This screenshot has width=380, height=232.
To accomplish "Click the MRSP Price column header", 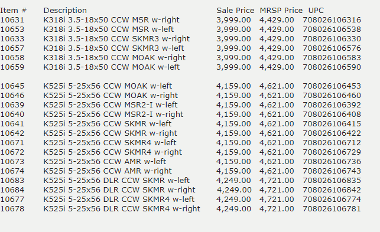I will coord(281,11).
